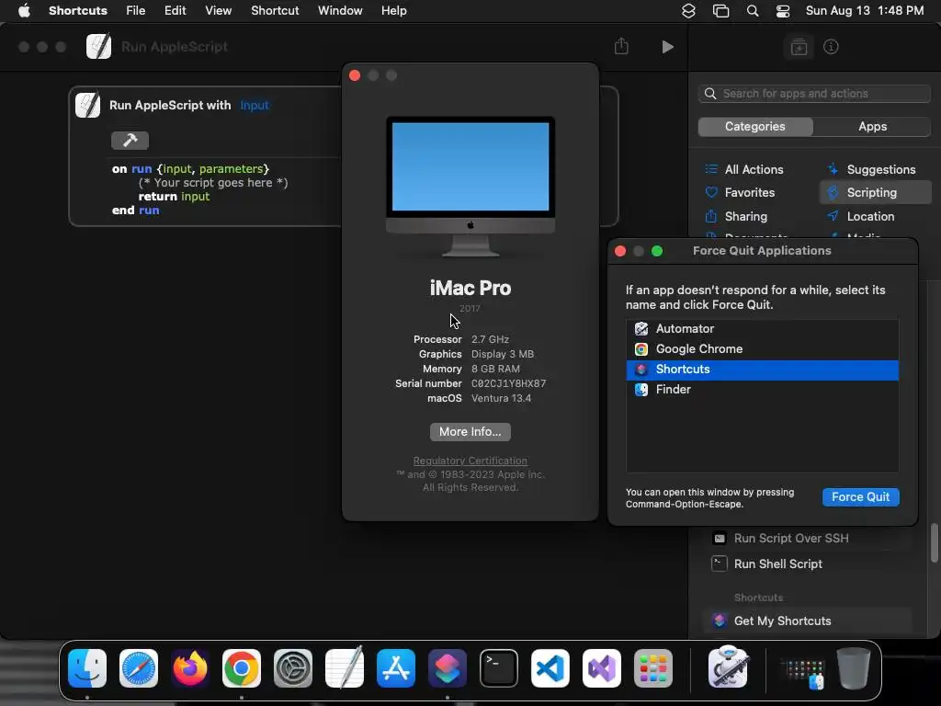Open the File menu
This screenshot has height=706, width=941.
136,11
